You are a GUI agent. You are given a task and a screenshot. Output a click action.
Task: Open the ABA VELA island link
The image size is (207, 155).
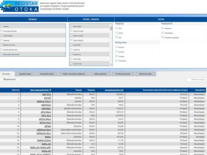point(47,94)
